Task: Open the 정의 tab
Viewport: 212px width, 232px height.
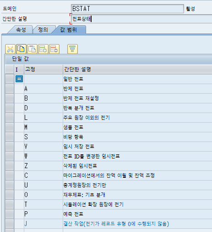Action: [x=43, y=30]
